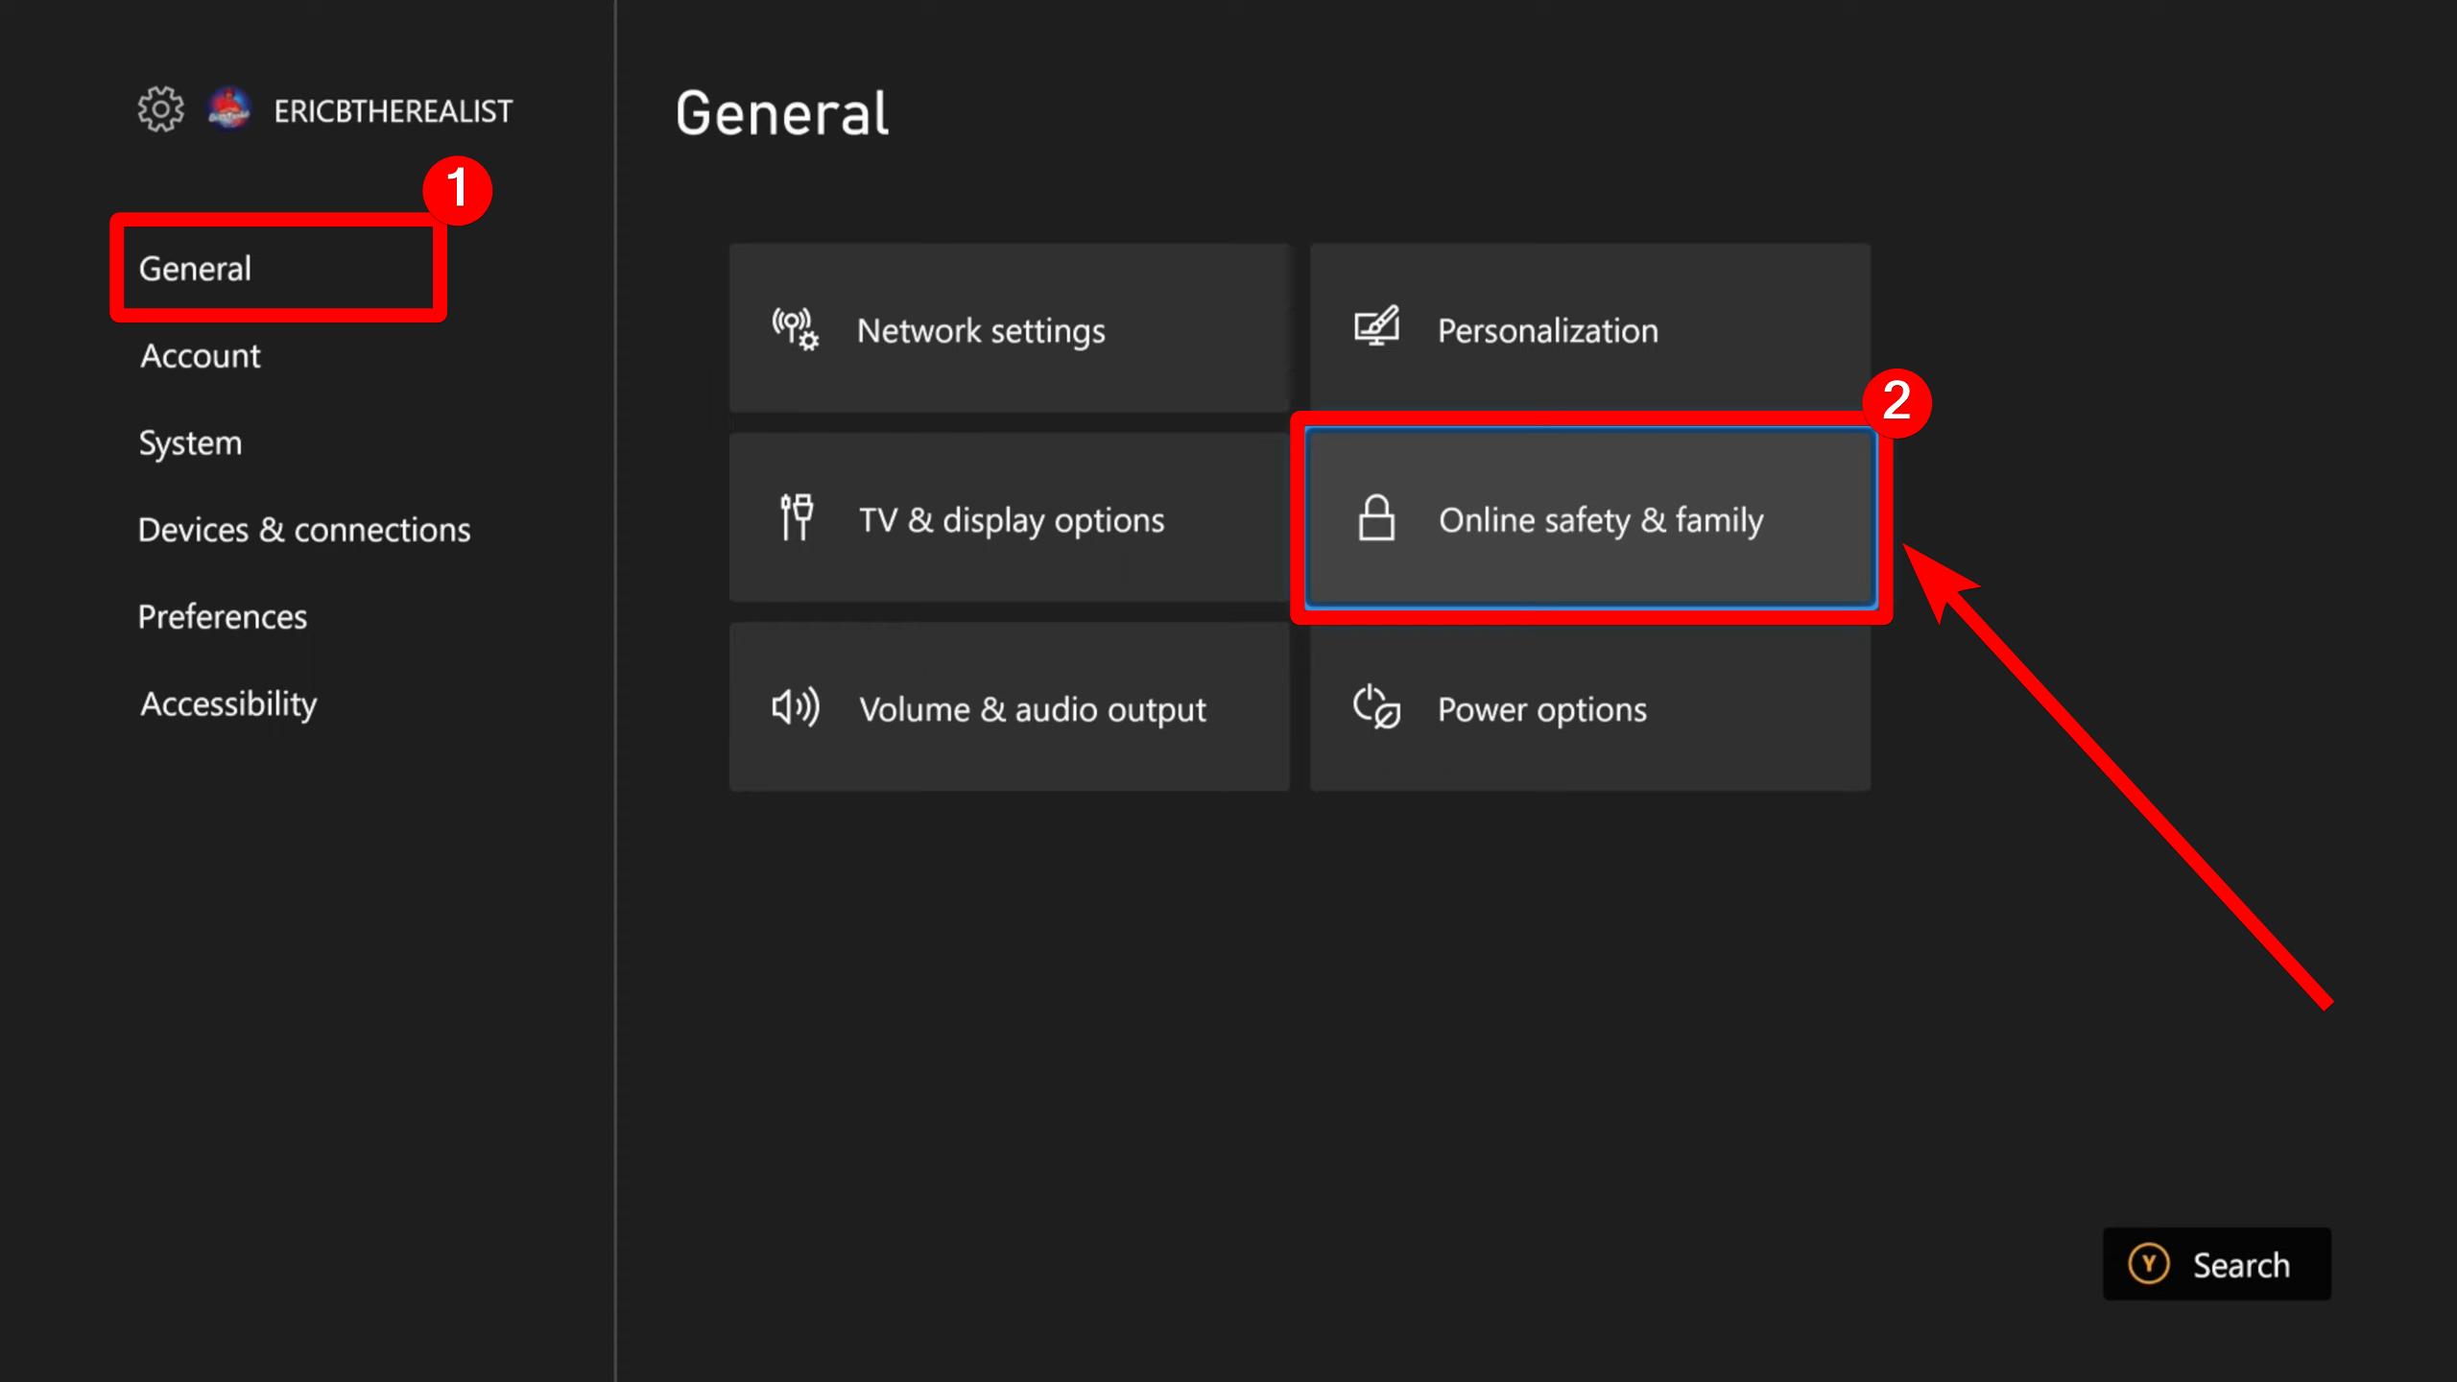This screenshot has height=1382, width=2457.
Task: Switch to the System category
Action: pyautogui.click(x=190, y=443)
